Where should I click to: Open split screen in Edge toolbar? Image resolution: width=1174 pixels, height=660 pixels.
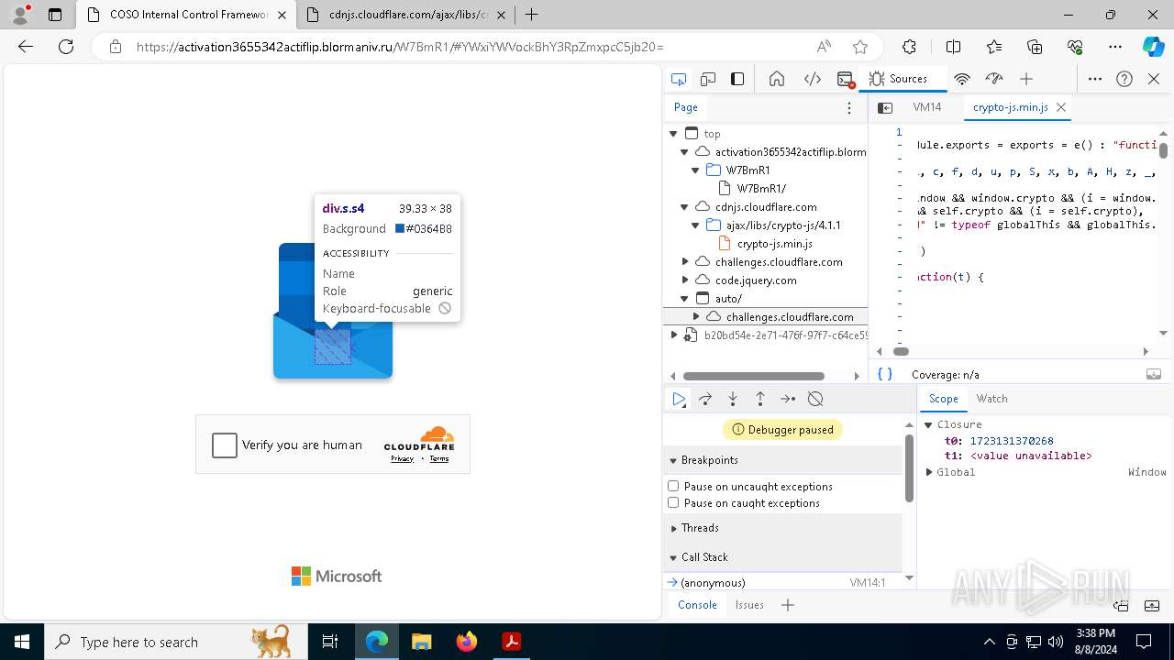[x=953, y=47]
